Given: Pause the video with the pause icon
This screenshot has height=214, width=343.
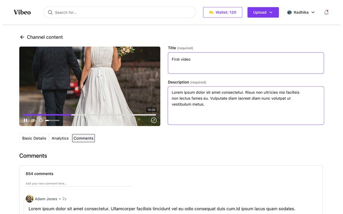Looking at the screenshot, I should 25,120.
